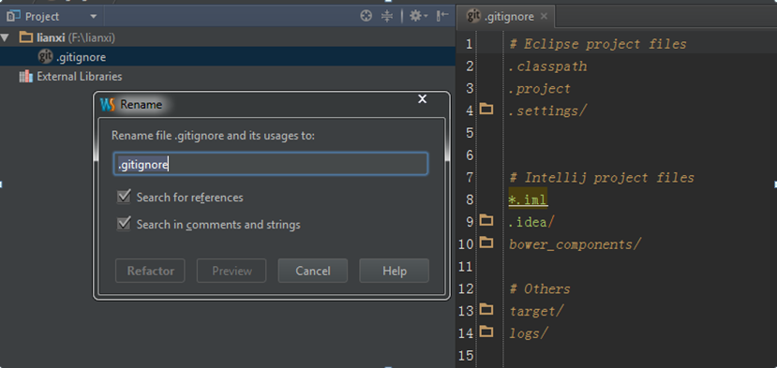Select External Libraries in the project tree
Screen dimensions: 777x368
(x=80, y=77)
